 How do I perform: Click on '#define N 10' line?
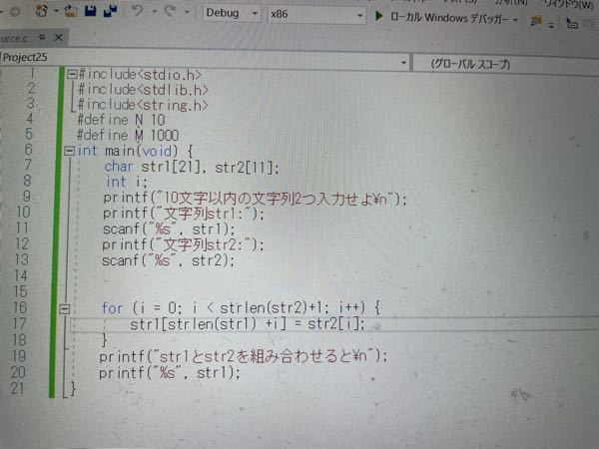click(121, 120)
